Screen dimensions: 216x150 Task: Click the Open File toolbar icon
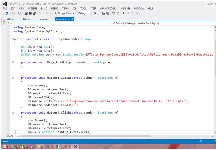pyautogui.click(x=26, y=13)
